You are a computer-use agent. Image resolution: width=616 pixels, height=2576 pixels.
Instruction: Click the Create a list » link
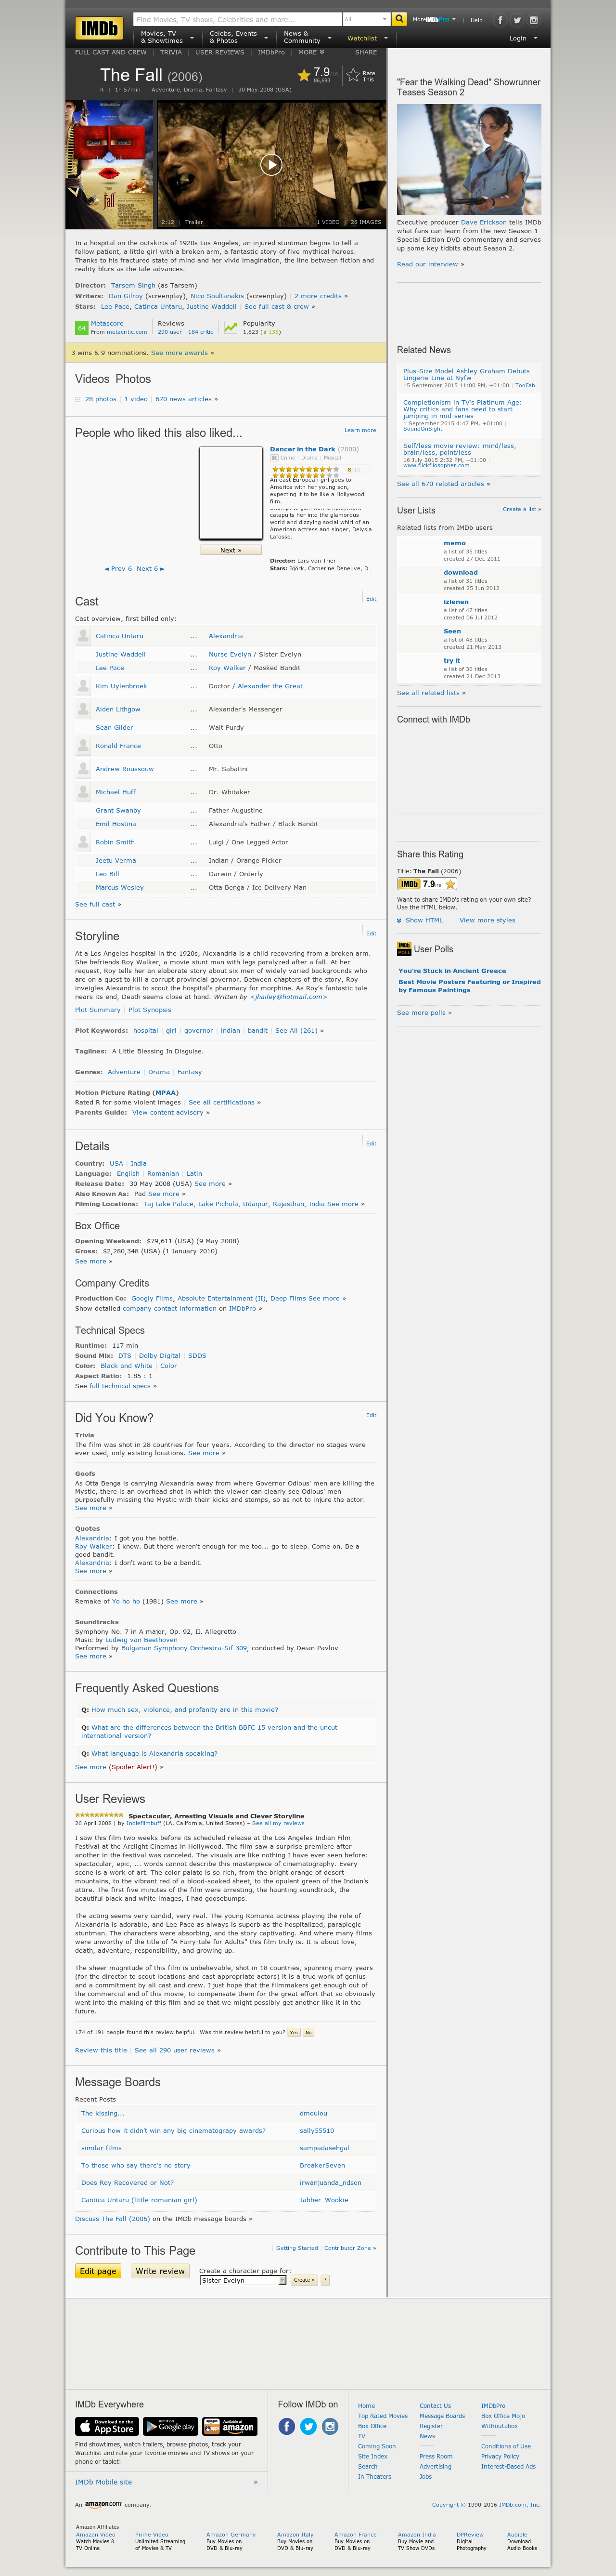pyautogui.click(x=522, y=509)
